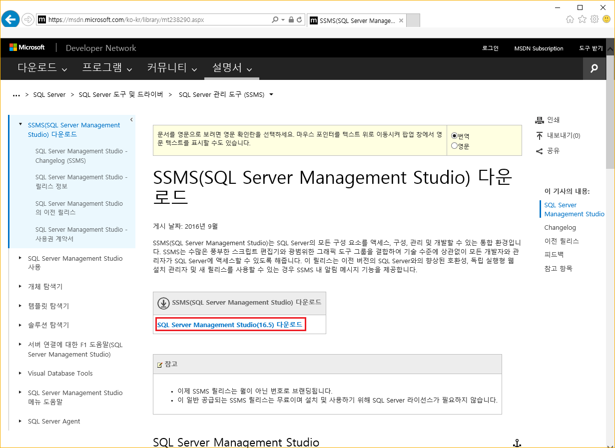Click the browser Forward arrow button
The image size is (615, 448).
tap(27, 20)
